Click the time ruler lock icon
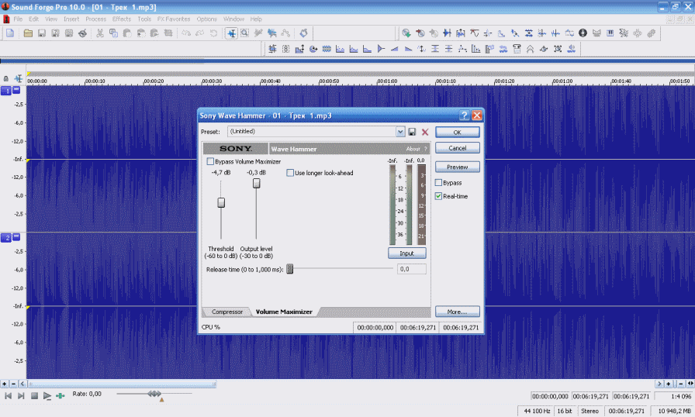Viewport: 695px width, 417px height. 5,79
